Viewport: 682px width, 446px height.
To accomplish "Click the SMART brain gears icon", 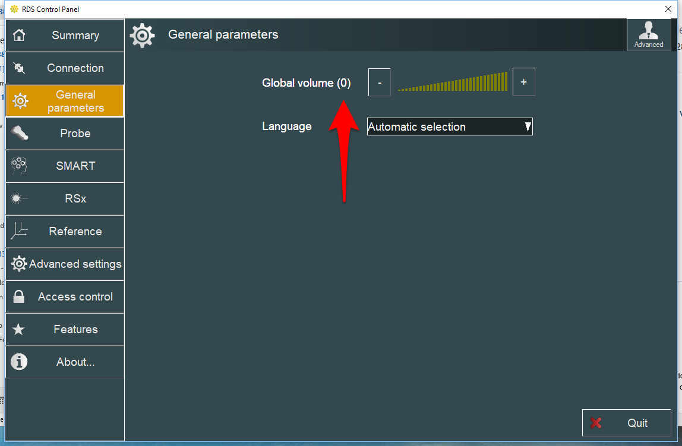I will point(19,166).
